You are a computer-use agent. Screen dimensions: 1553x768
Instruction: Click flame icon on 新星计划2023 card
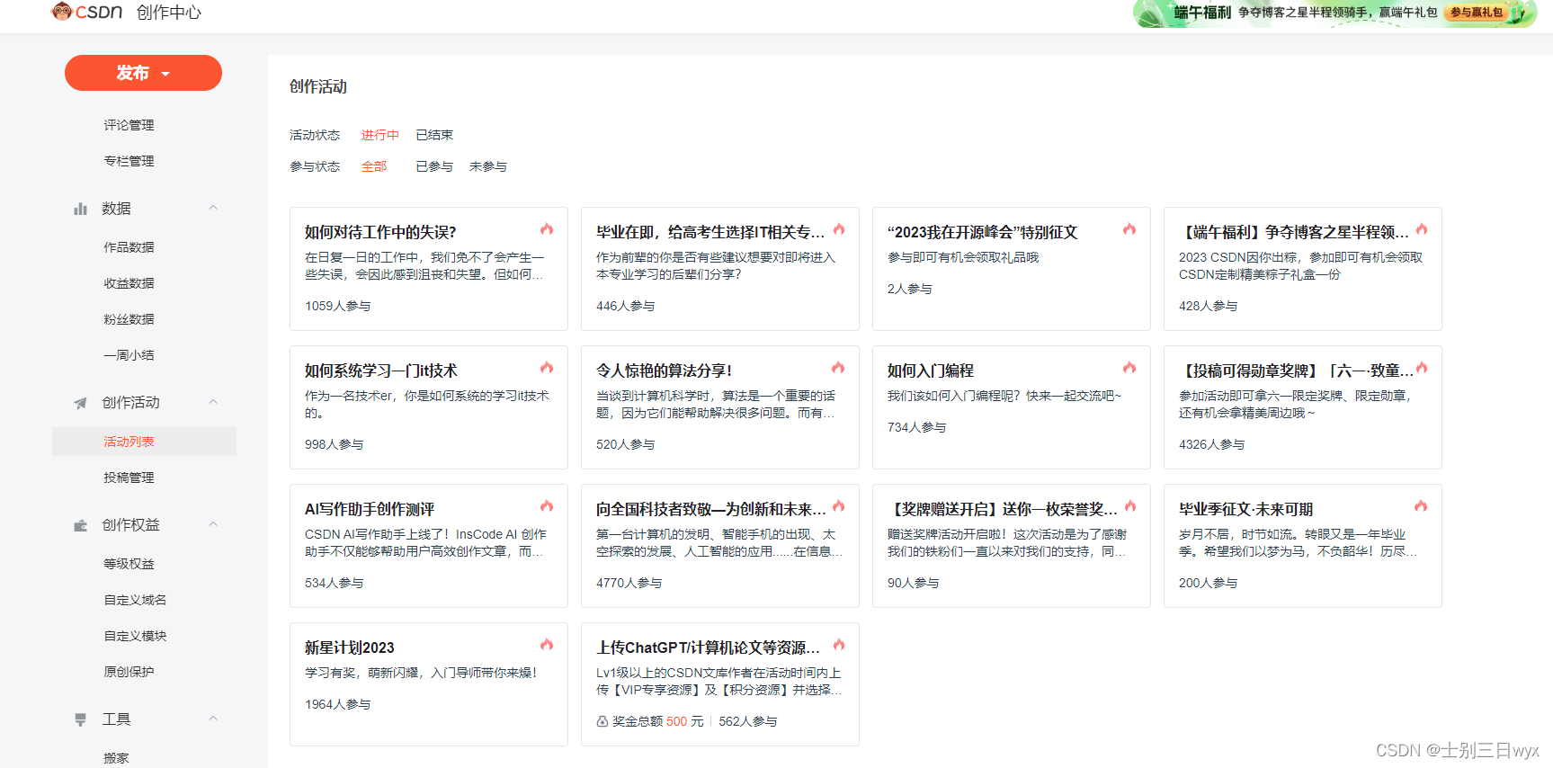(x=547, y=645)
